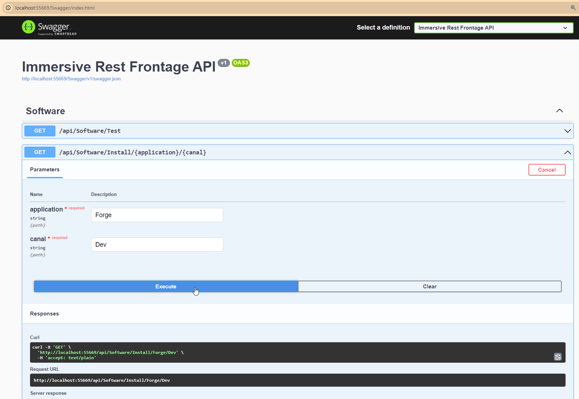Click the Immersive Rest Frontage API title
This screenshot has width=579, height=399.
[119, 67]
